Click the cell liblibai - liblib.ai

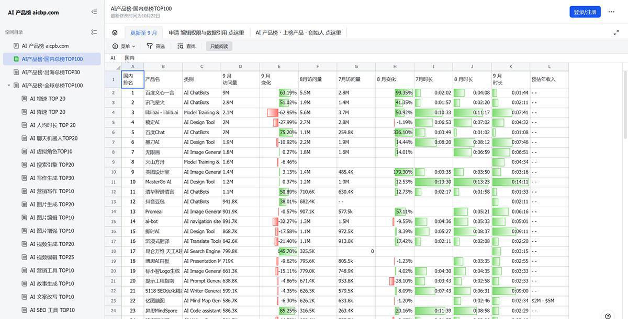tap(163, 112)
